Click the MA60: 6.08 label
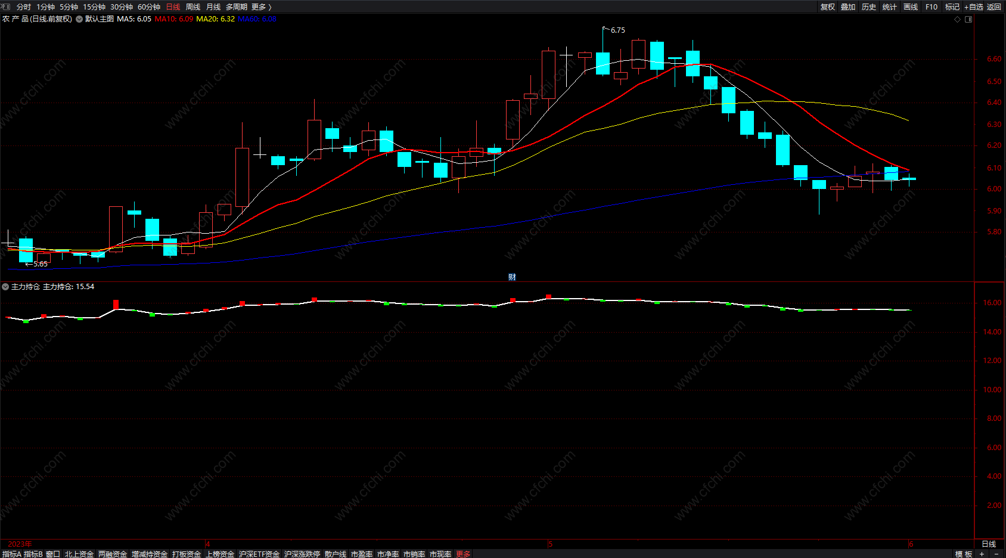This screenshot has height=558, width=1006. click(x=257, y=19)
